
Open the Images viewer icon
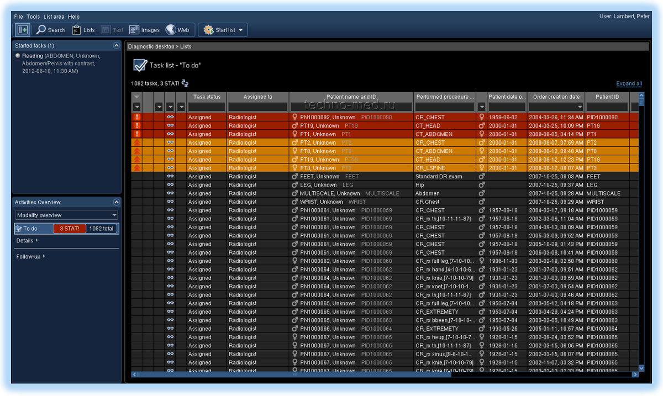(x=134, y=30)
